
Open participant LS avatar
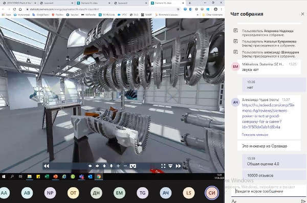tap(188, 193)
